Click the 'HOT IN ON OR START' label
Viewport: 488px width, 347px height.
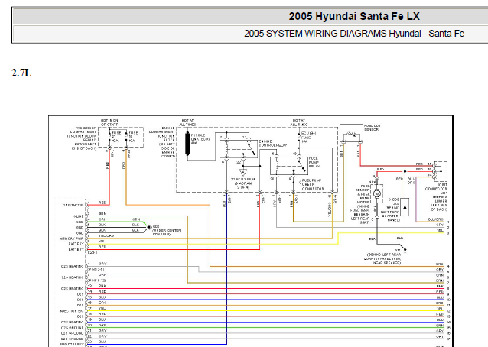tap(109, 122)
